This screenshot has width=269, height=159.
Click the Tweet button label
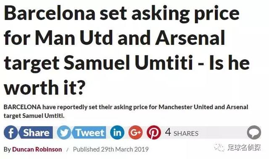pyautogui.click(x=89, y=133)
